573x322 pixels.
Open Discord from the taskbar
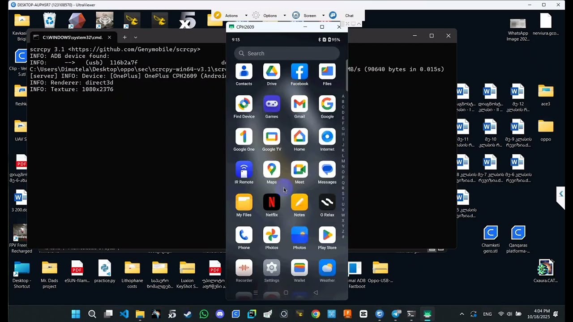220,314
